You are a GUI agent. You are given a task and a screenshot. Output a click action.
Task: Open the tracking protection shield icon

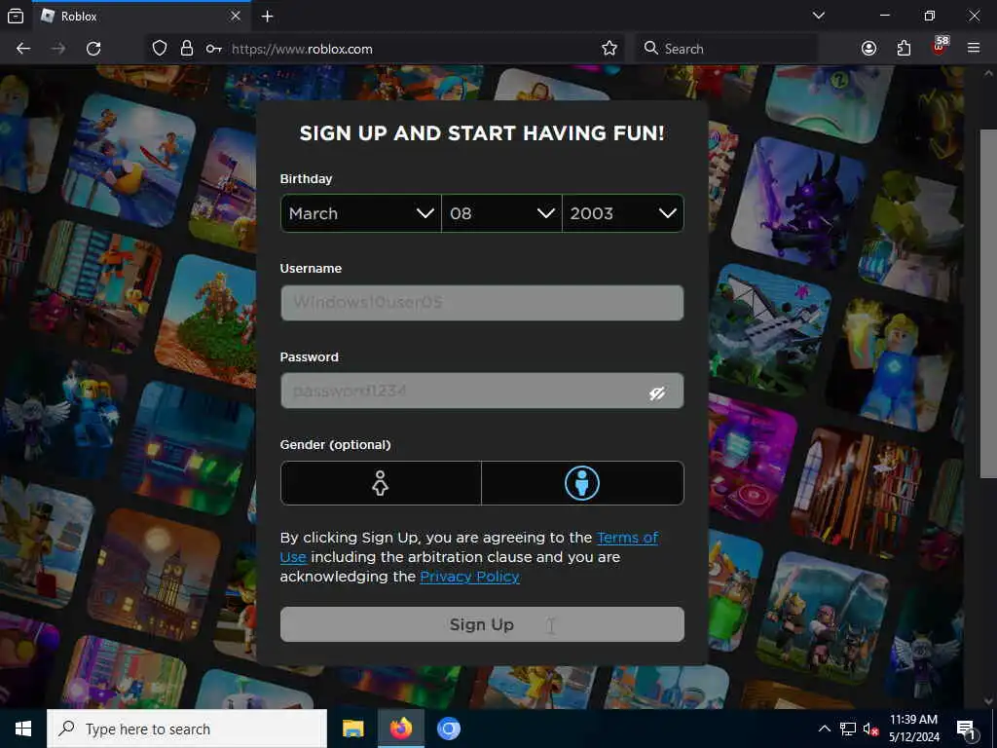pos(160,49)
